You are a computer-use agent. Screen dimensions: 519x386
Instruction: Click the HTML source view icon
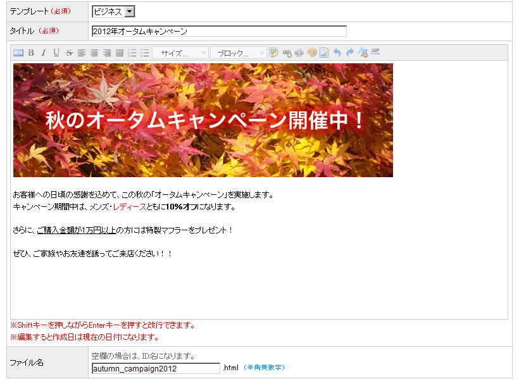coord(18,53)
